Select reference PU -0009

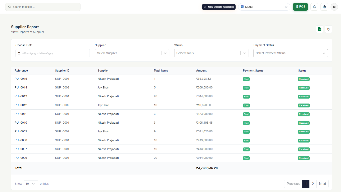[x=21, y=131]
